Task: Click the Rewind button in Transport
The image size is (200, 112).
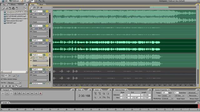Action: pos(28,93)
